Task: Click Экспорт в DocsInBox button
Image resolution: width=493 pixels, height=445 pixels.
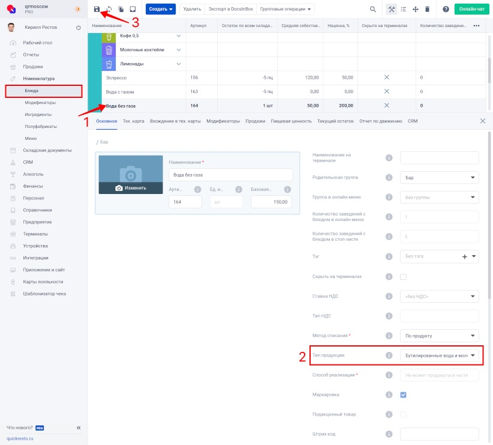Action: click(230, 9)
